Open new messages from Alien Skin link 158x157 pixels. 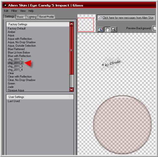click(128, 18)
